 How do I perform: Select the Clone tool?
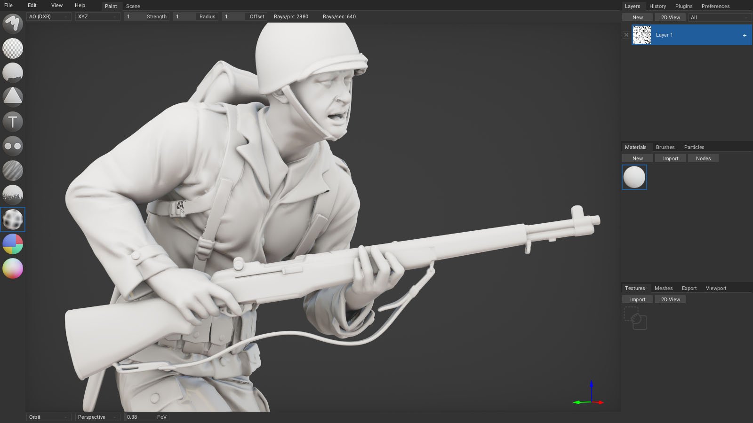(13, 146)
